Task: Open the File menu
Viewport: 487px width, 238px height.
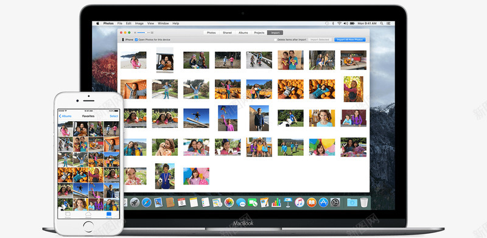Action: pyautogui.click(x=119, y=23)
